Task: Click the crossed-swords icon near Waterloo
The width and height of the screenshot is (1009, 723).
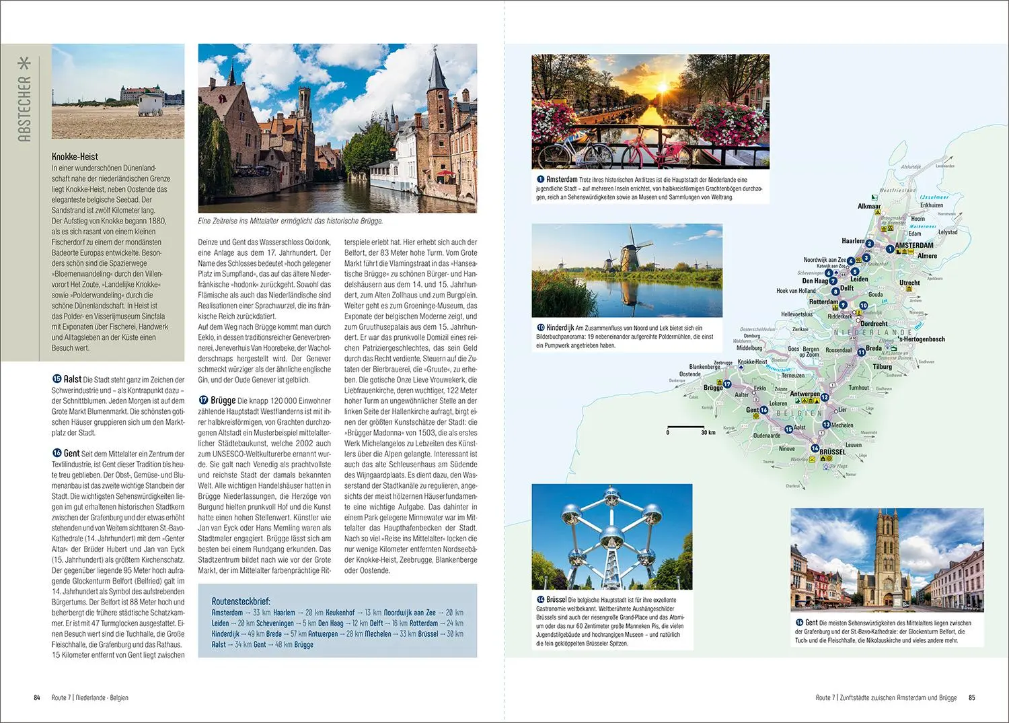Action: 811,459
